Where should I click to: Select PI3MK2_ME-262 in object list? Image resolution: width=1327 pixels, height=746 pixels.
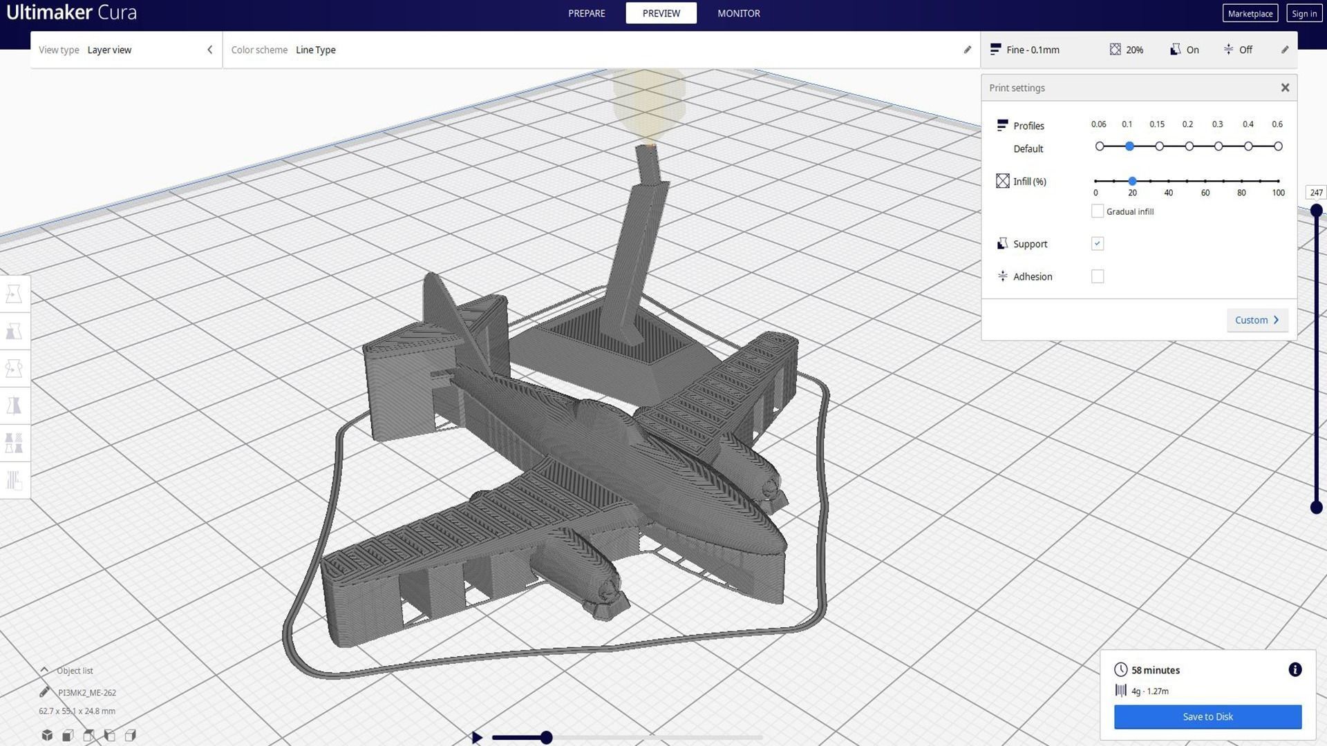click(x=87, y=692)
